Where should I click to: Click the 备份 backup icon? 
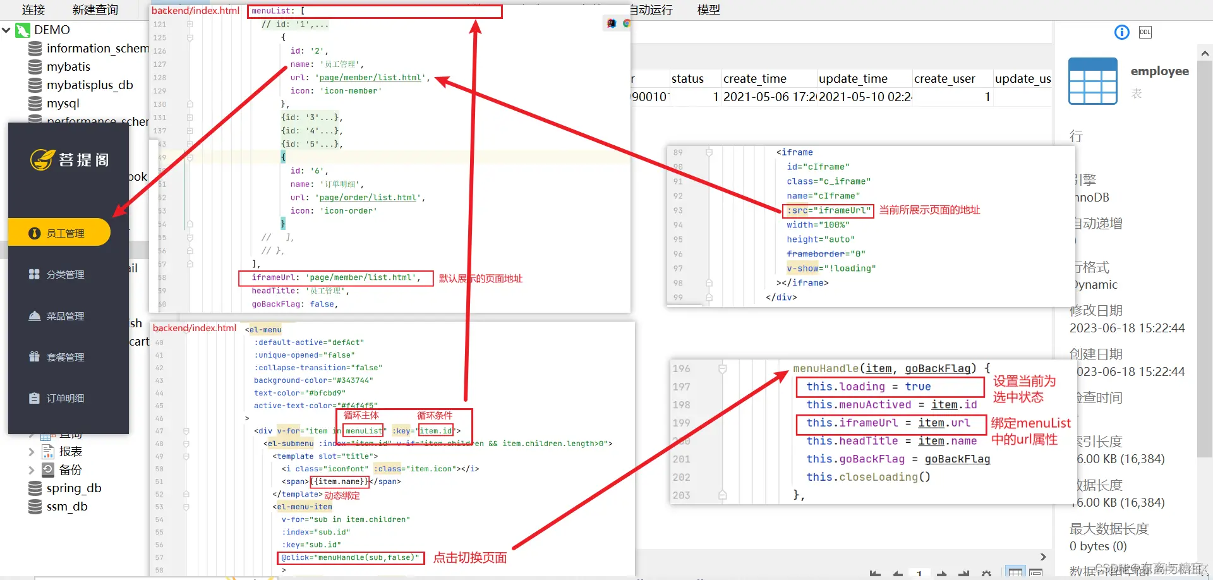coord(48,469)
